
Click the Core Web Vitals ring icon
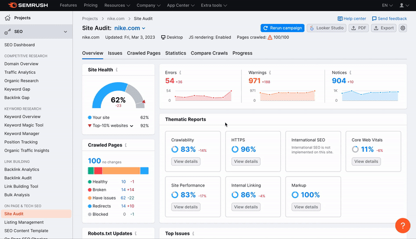355,150
